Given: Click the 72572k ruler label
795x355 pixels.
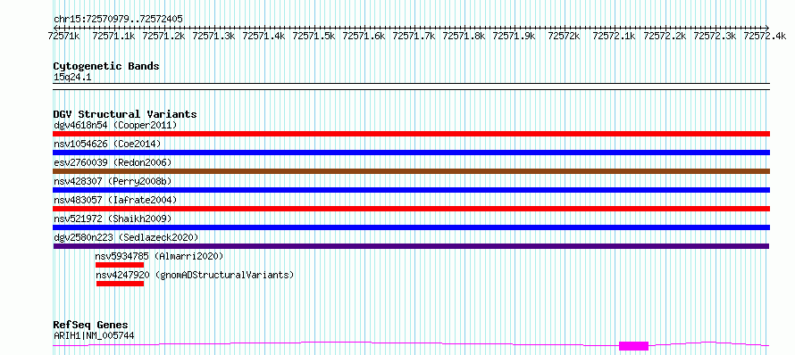Looking at the screenshot, I should [x=565, y=36].
